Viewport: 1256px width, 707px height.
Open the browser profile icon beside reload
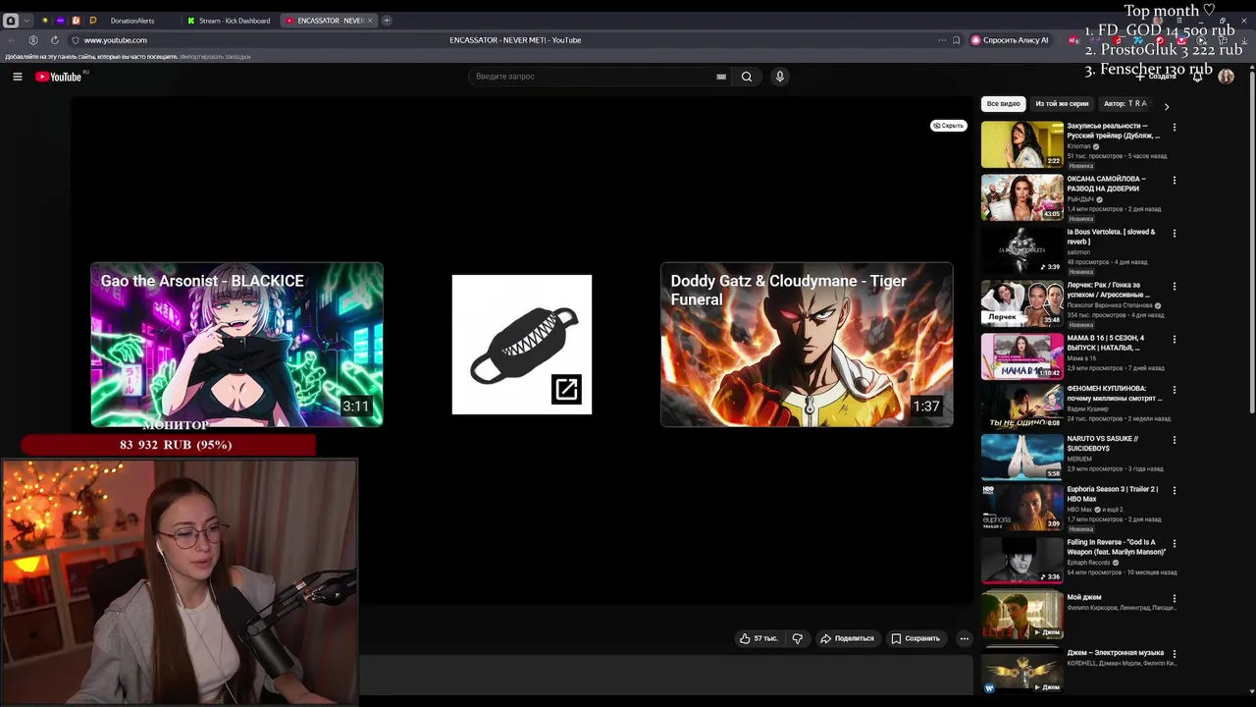[x=33, y=40]
